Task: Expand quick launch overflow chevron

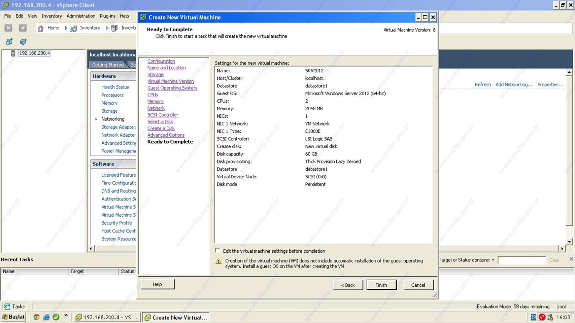Action: [66, 316]
